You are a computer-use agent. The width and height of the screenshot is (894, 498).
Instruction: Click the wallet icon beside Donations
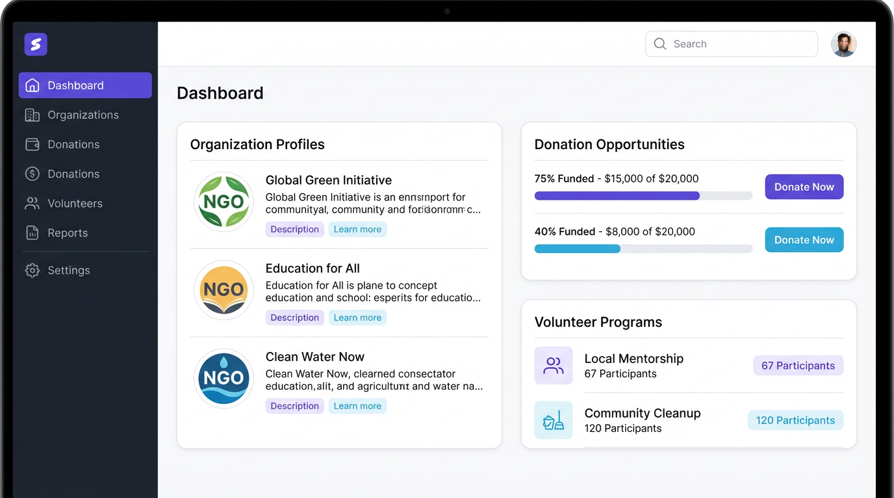[x=32, y=145]
